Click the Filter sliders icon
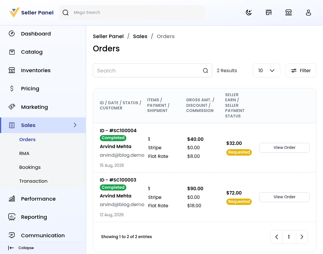The width and height of the screenshot is (323, 254). pos(294,70)
